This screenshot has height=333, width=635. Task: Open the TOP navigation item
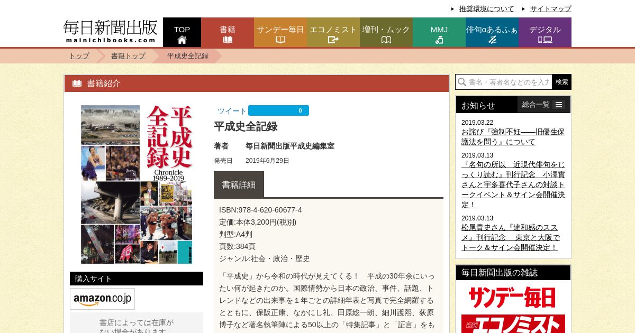[x=182, y=32]
